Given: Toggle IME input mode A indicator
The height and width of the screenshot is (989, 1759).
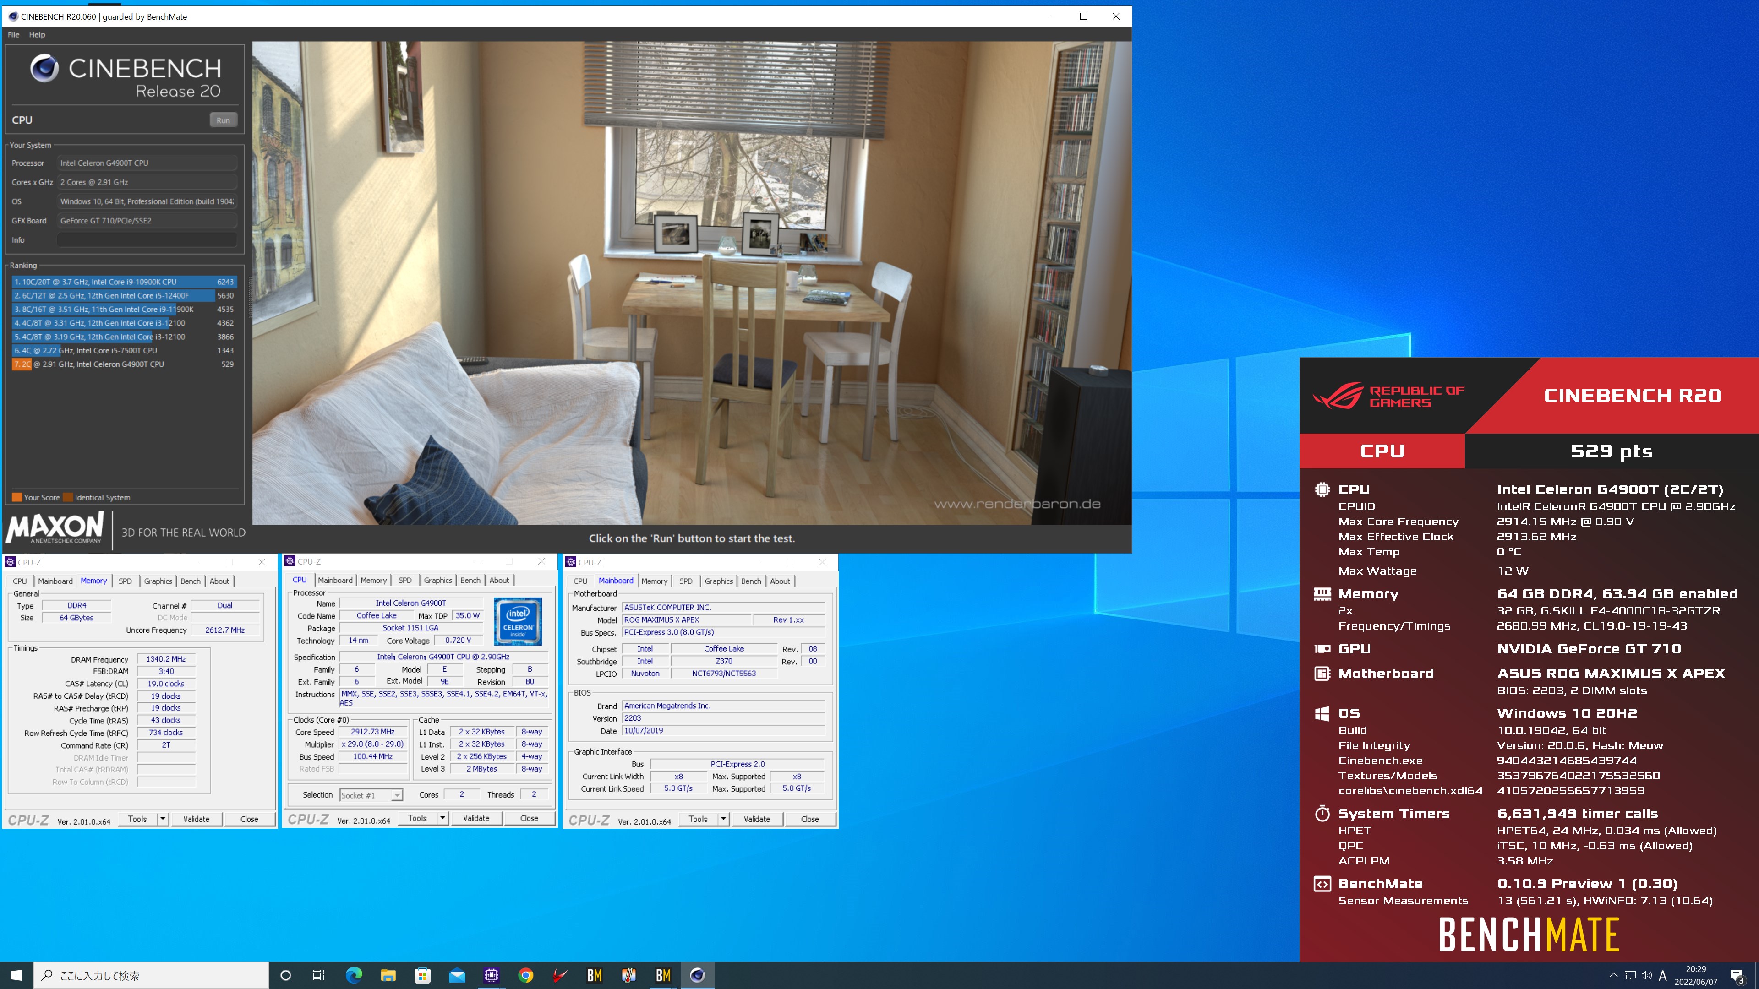Looking at the screenshot, I should point(1663,975).
